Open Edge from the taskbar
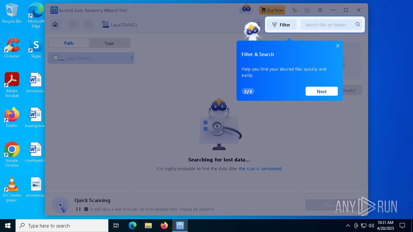413x232 pixels. [133, 226]
